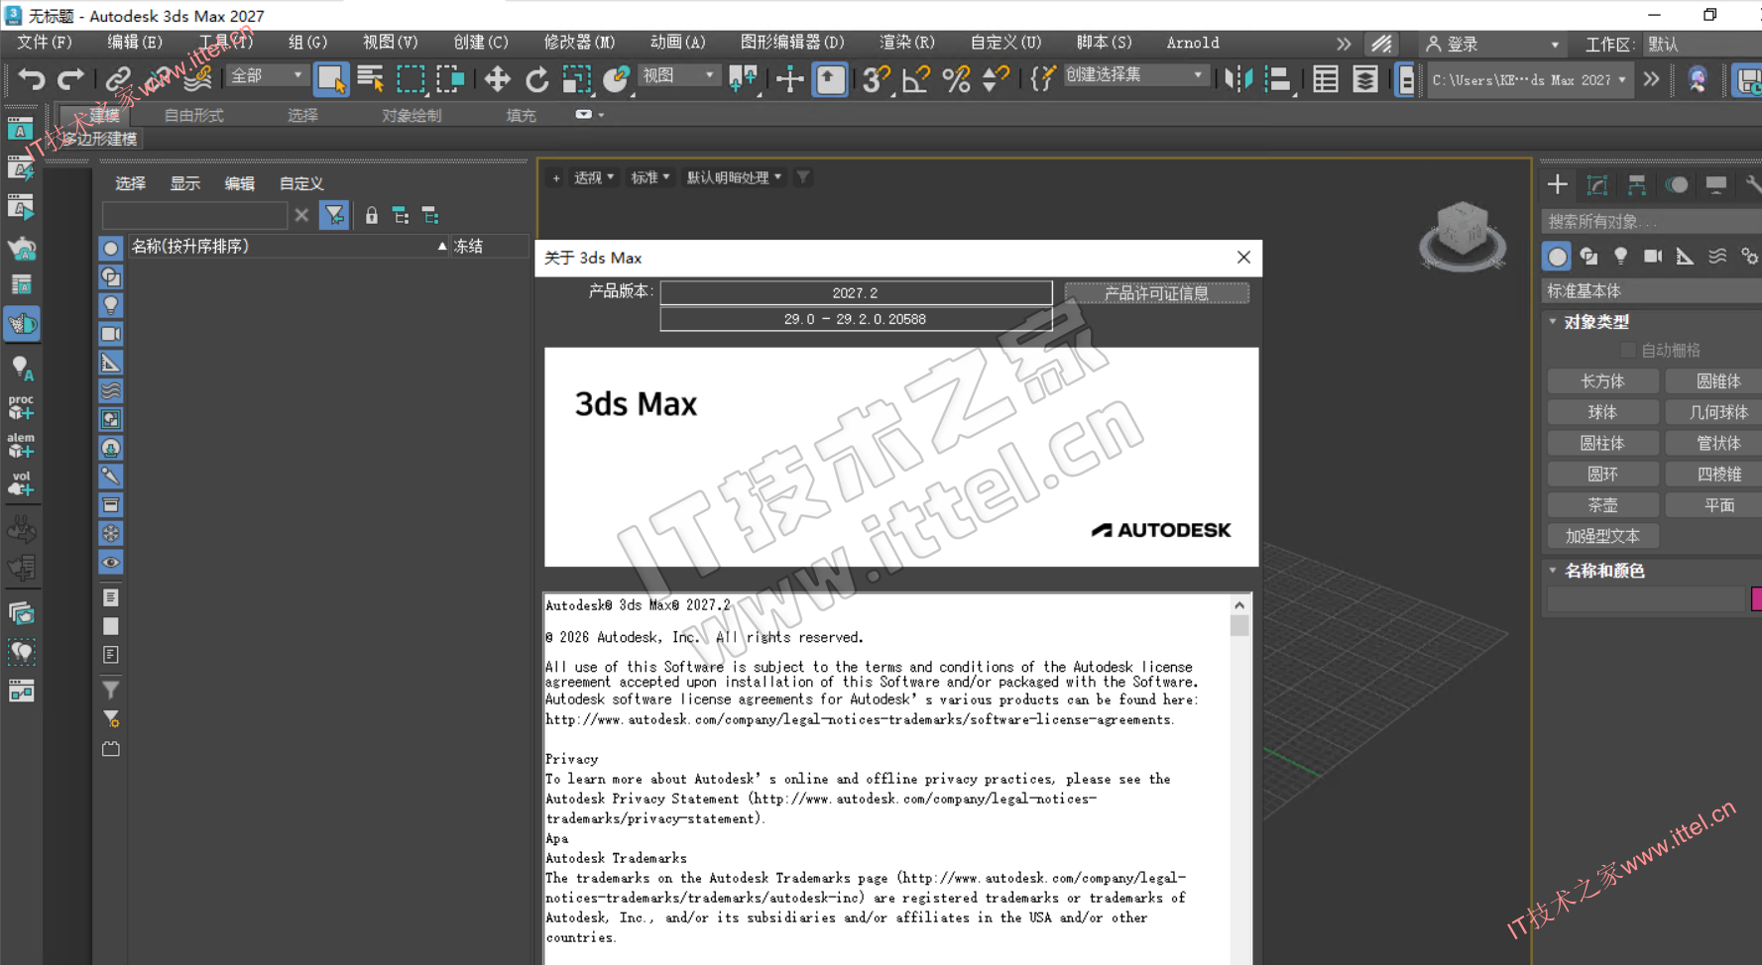Select the Lights category in Create panel
Viewport: 1762px width, 965px height.
pyautogui.click(x=1621, y=257)
